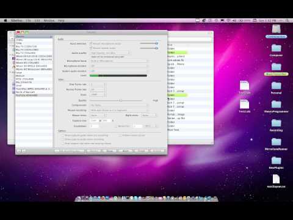Open the Wi-Fi status menu

point(228,21)
